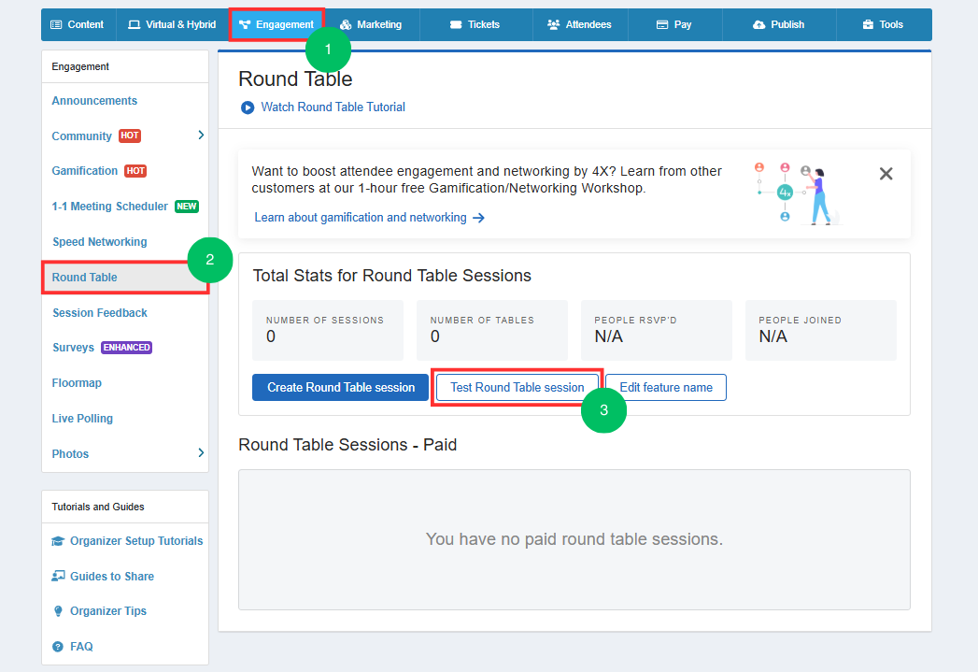Screen dimensions: 978x672
Task: Click the Organizer Tips lightbulb icon
Action: coord(58,611)
